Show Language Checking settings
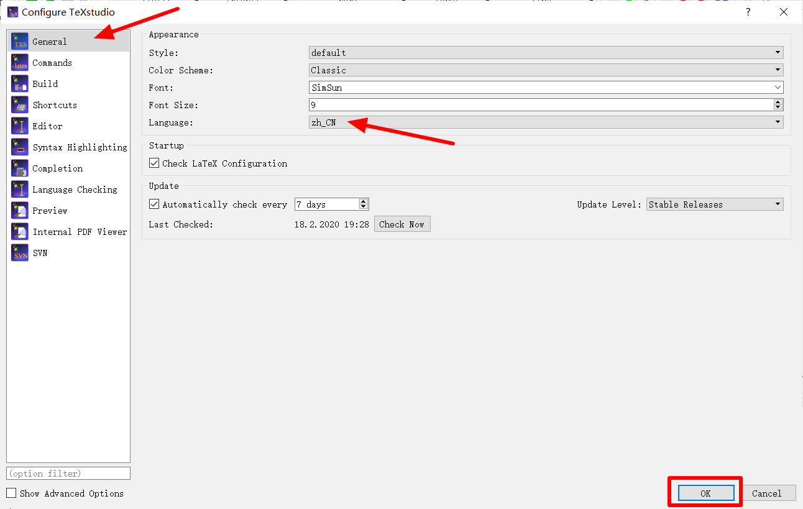Viewport: 803px width, 509px height. pos(68,190)
